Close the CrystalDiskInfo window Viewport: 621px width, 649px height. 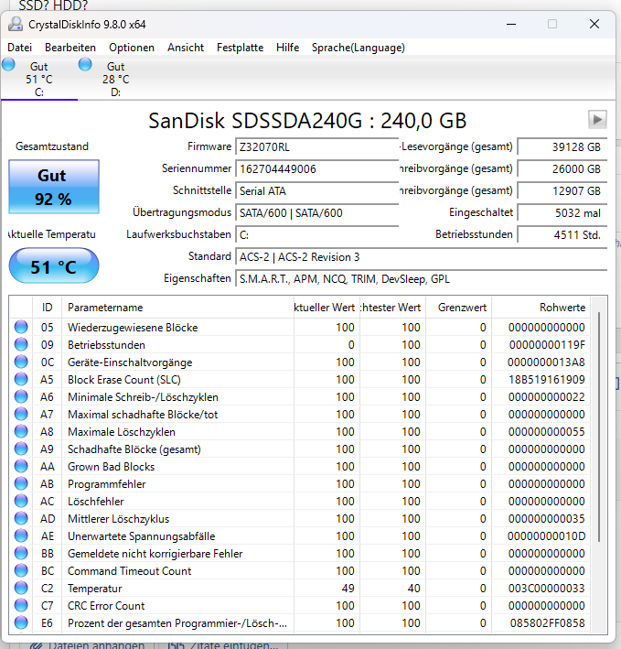click(594, 24)
